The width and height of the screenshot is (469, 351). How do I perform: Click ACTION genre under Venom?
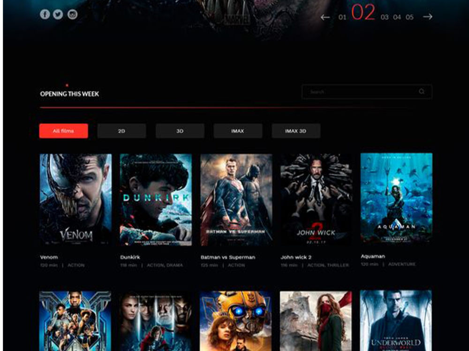click(x=76, y=265)
